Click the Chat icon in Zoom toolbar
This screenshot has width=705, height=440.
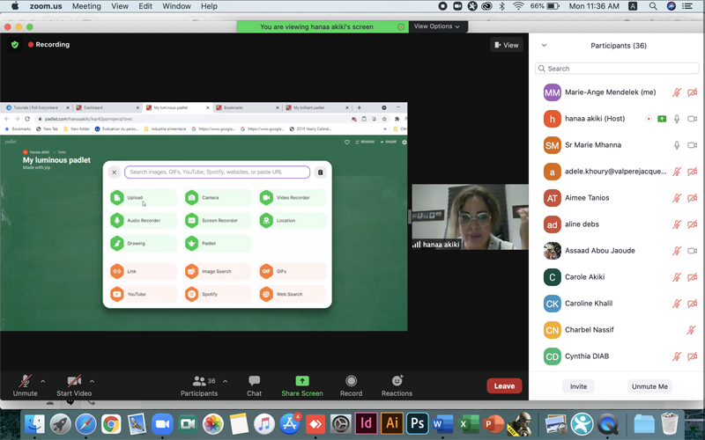[254, 381]
